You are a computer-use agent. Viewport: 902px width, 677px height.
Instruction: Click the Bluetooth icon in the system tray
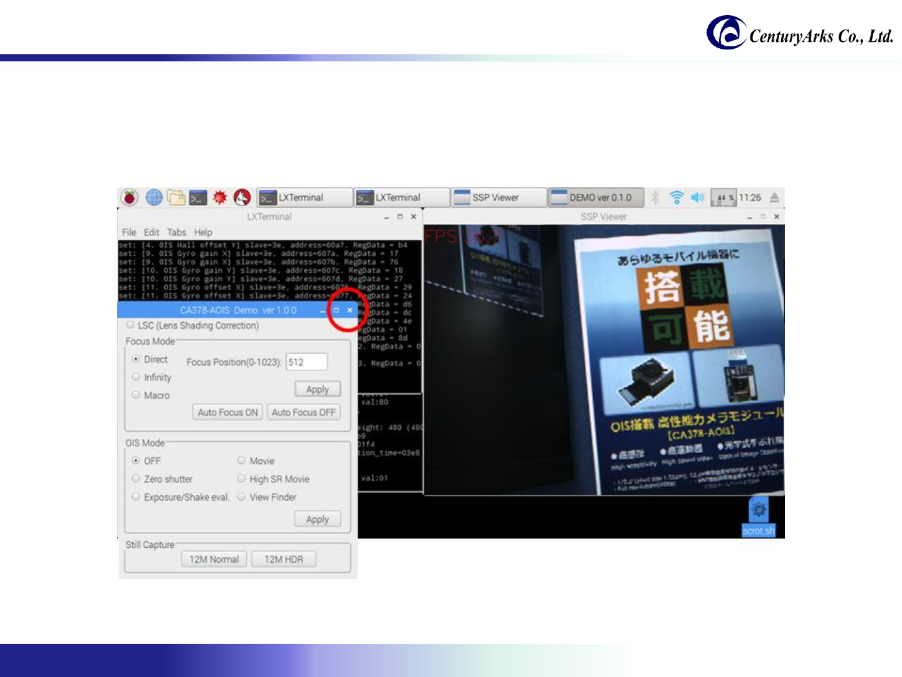(655, 197)
